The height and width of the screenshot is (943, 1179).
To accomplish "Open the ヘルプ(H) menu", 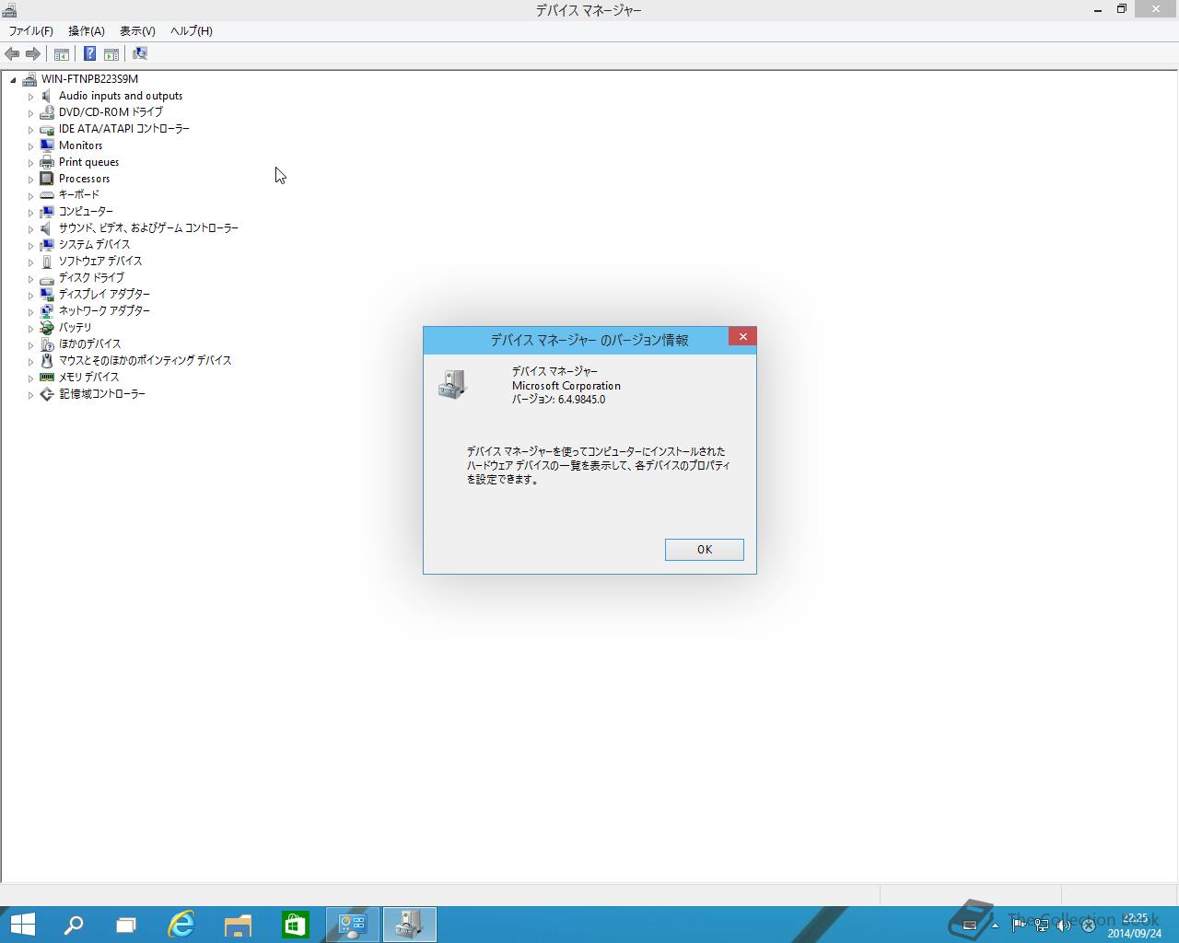I will 192,31.
